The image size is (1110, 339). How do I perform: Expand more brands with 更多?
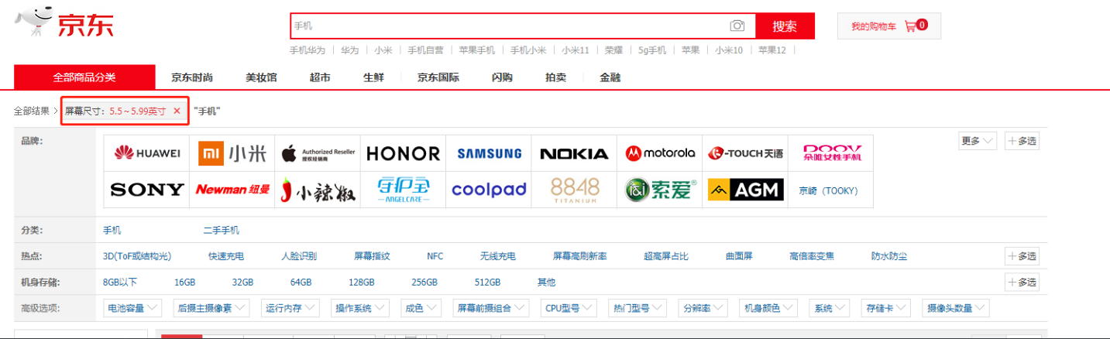click(978, 141)
